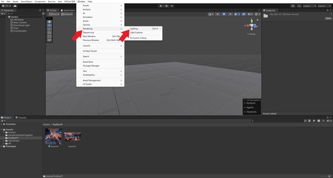Open Scene camera settings dropdown
Viewport: 333px width, 178px height.
(x=250, y=14)
